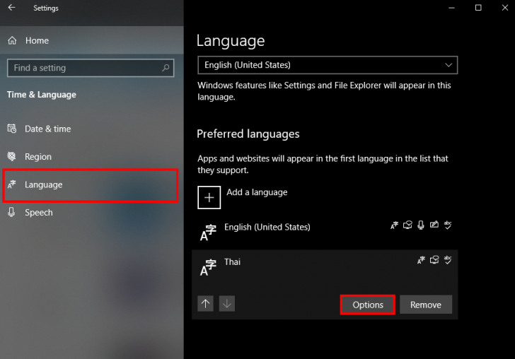Close the Settings window
The height and width of the screenshot is (359, 515).
[x=505, y=8]
